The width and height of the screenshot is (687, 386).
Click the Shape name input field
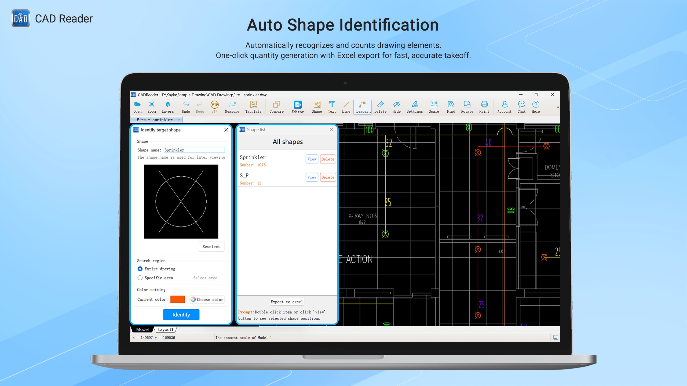194,150
